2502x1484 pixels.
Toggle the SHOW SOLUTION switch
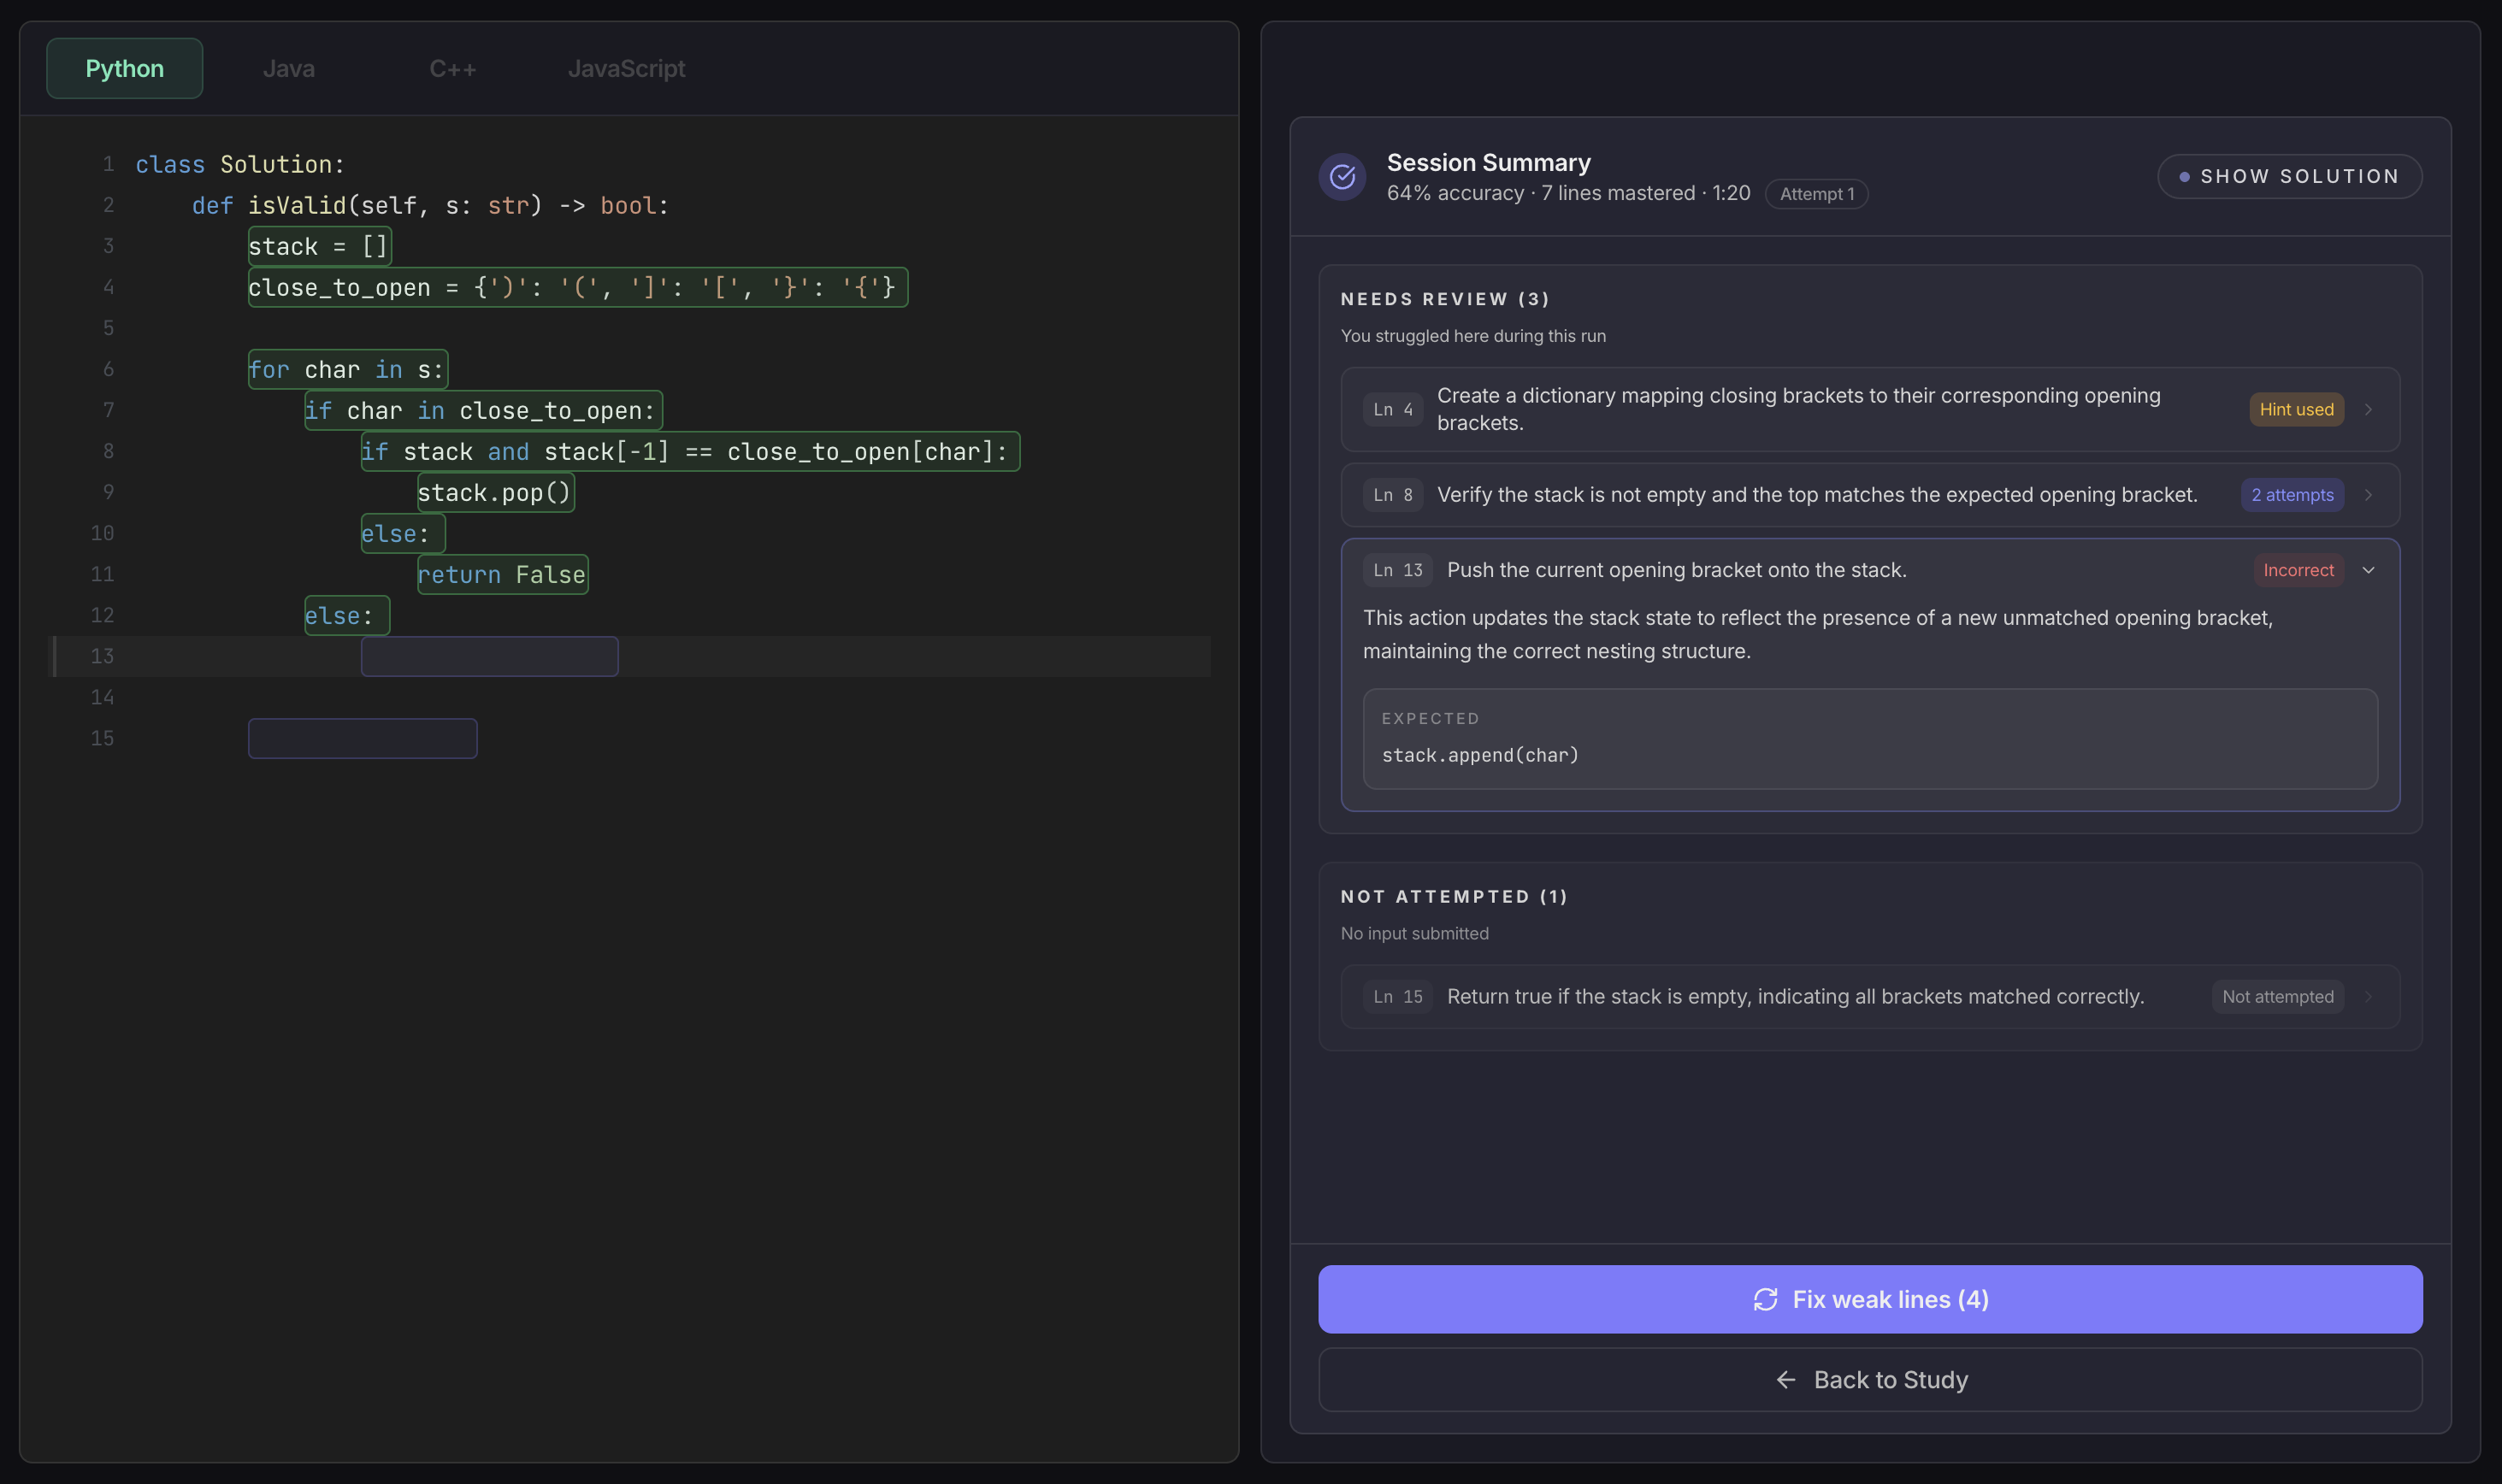[x=2289, y=177]
